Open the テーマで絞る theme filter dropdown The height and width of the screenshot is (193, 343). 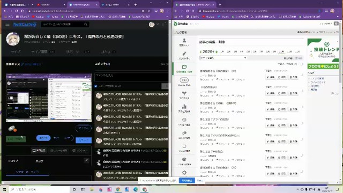click(x=223, y=58)
